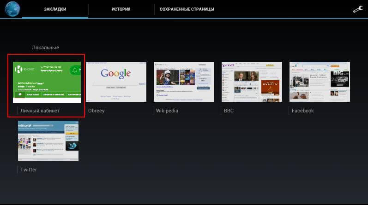Click the Twitter bookmark label
The width and height of the screenshot is (368, 205).
pyautogui.click(x=29, y=170)
